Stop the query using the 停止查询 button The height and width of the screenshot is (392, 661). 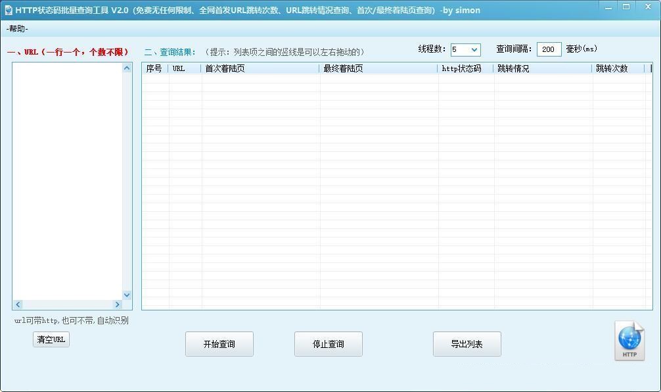click(x=329, y=344)
